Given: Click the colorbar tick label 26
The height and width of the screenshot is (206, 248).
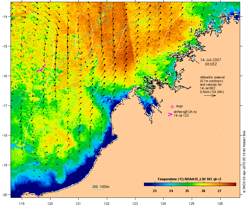Looking at the screenshot, I should [204, 191].
